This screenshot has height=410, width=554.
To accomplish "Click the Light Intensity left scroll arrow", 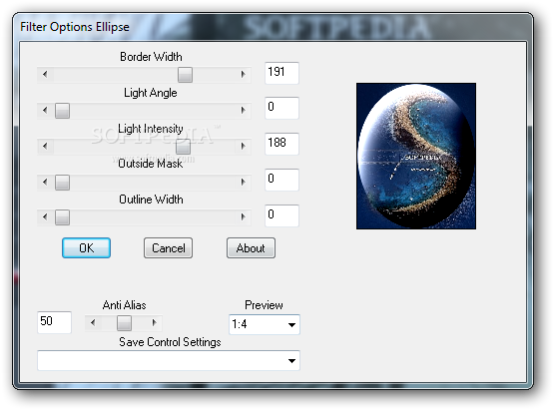I will tap(45, 147).
